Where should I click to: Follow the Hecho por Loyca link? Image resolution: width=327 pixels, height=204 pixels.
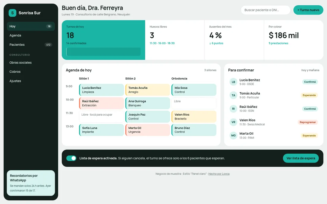[219, 174]
